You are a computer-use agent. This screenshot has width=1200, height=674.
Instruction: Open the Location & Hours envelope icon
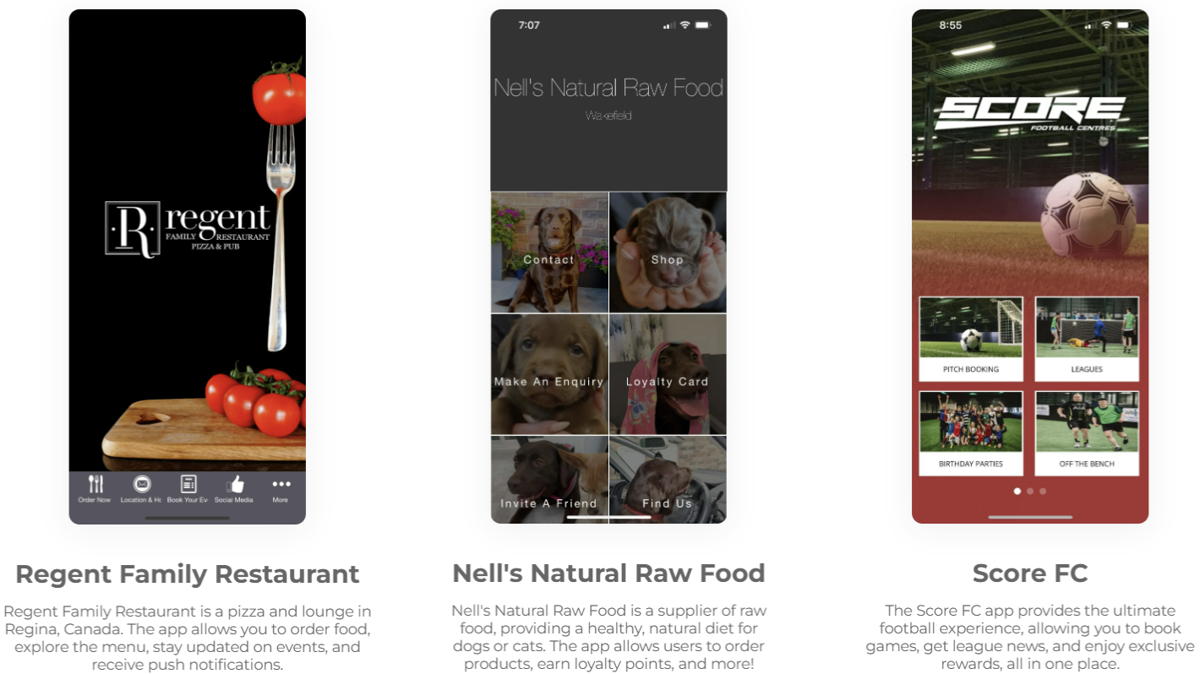[x=142, y=484]
